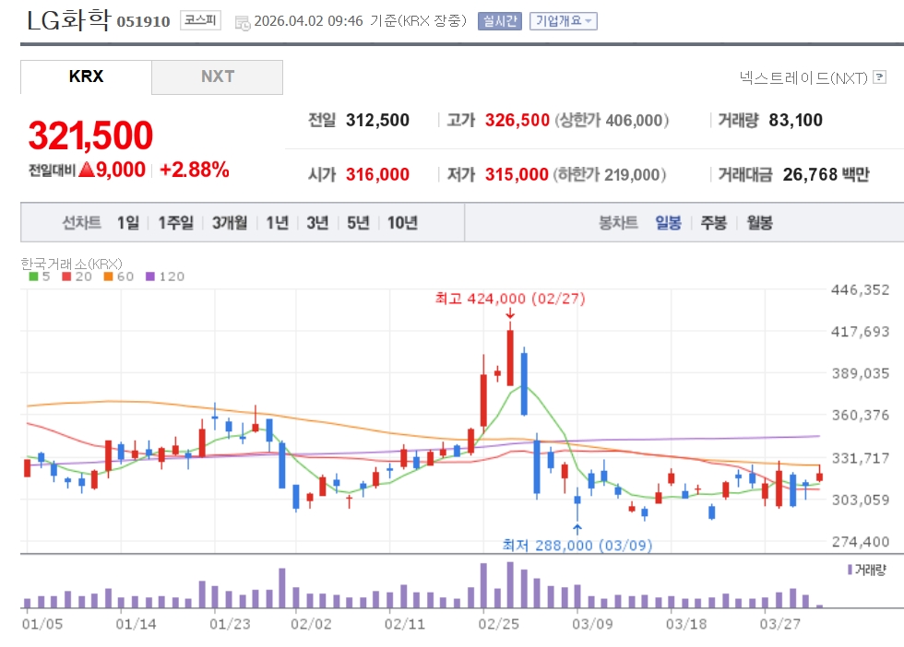The image size is (904, 647).
Task: Click the 274,400 price axis label
Action: [x=860, y=542]
